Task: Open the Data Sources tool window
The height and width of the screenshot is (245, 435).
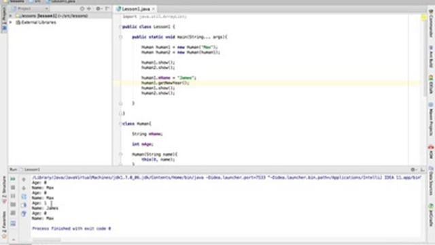Action: click(431, 181)
